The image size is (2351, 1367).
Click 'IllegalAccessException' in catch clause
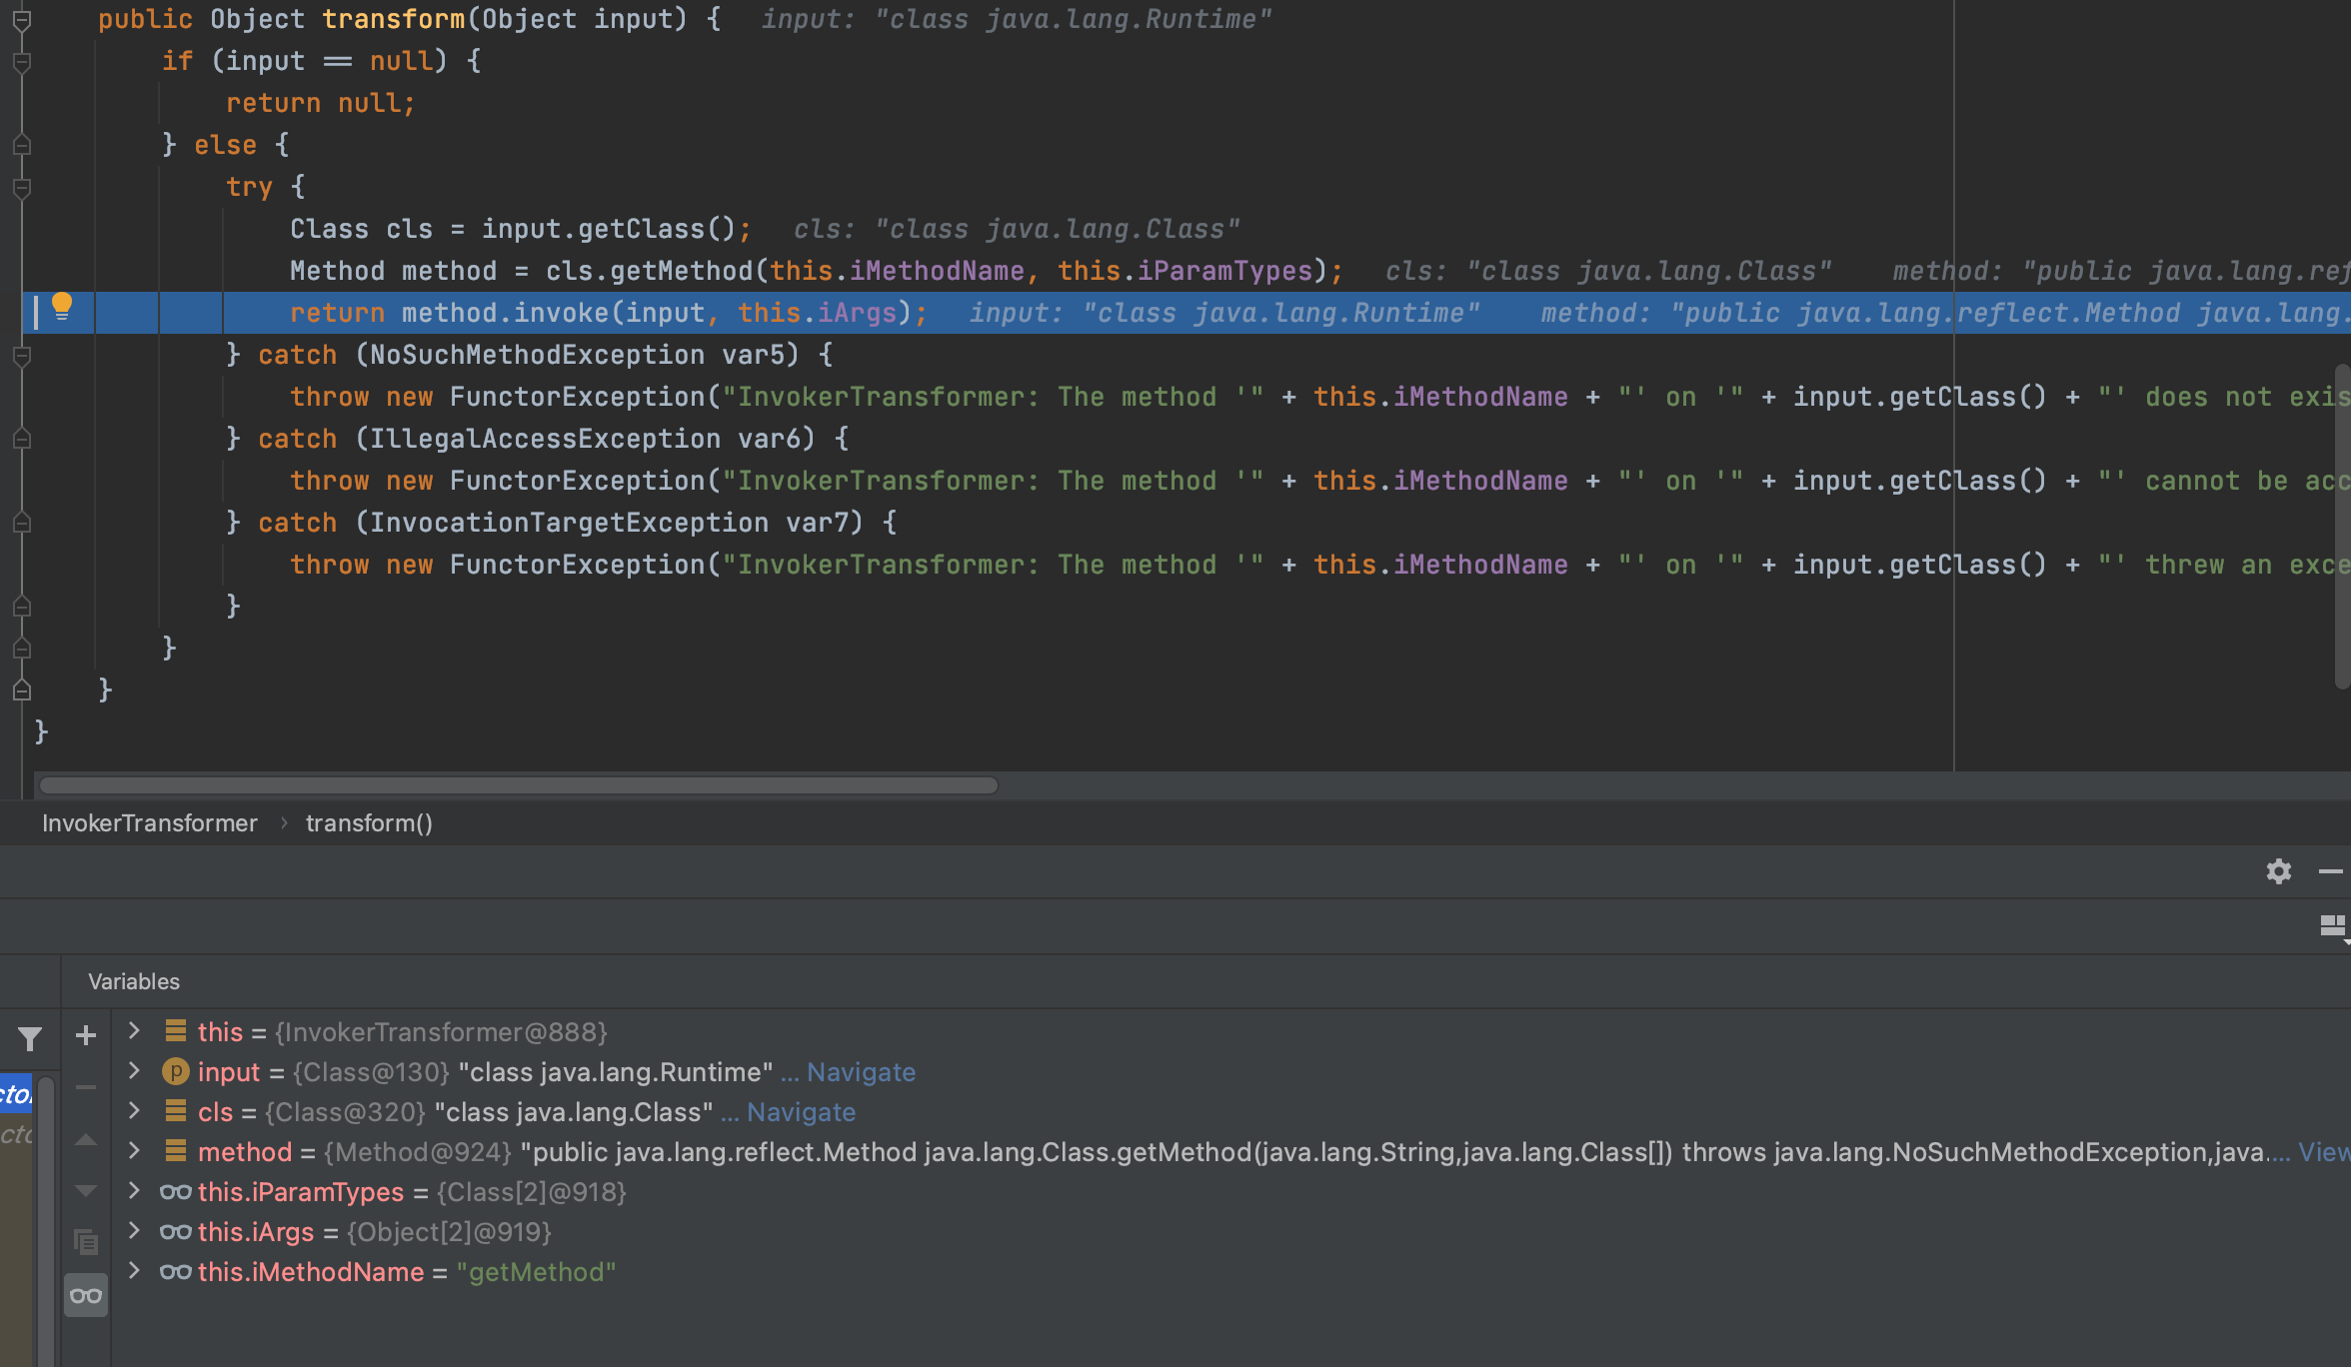click(545, 439)
